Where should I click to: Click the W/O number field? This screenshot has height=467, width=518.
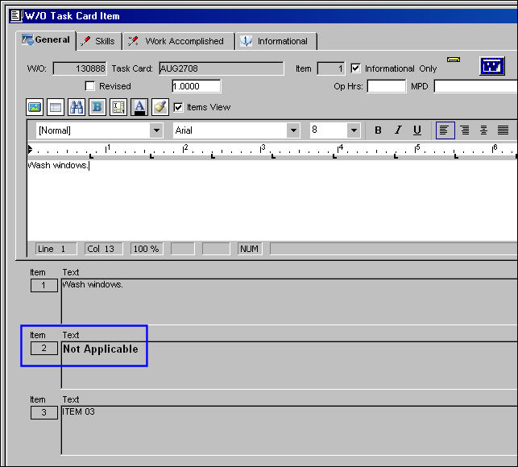[80, 68]
